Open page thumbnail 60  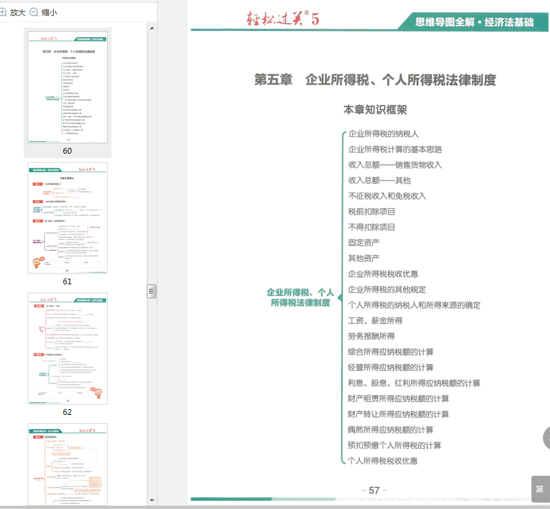click(67, 87)
